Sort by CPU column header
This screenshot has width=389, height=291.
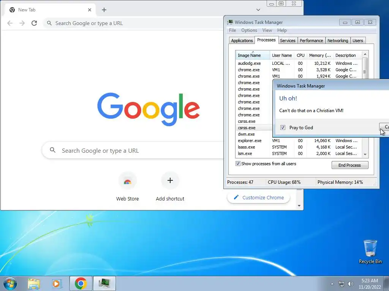pyautogui.click(x=300, y=55)
